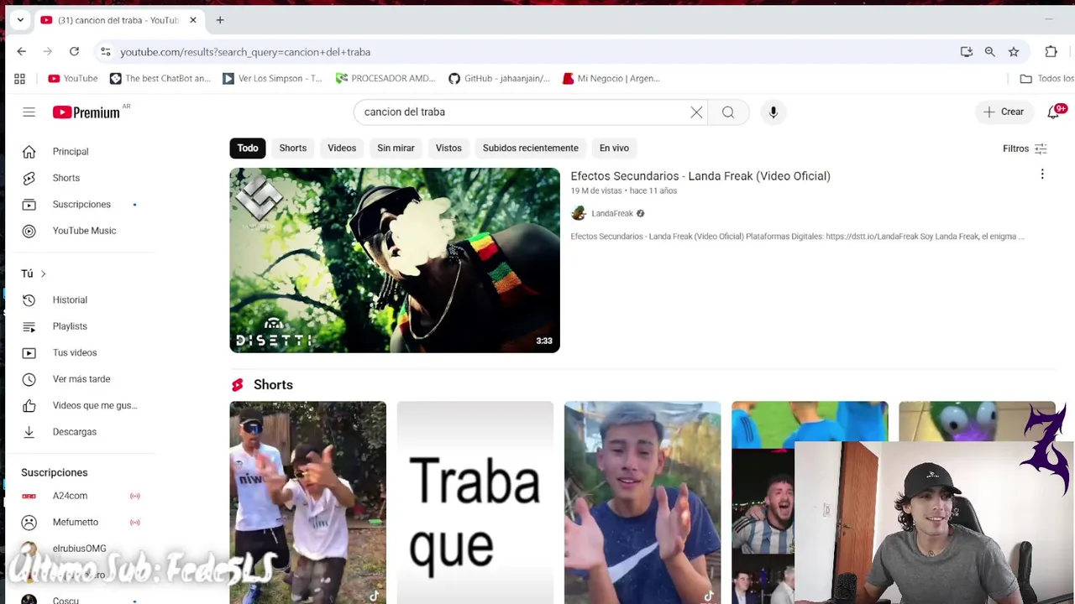This screenshot has height=604, width=1075.
Task: Click the magnifier search button
Action: click(x=728, y=112)
